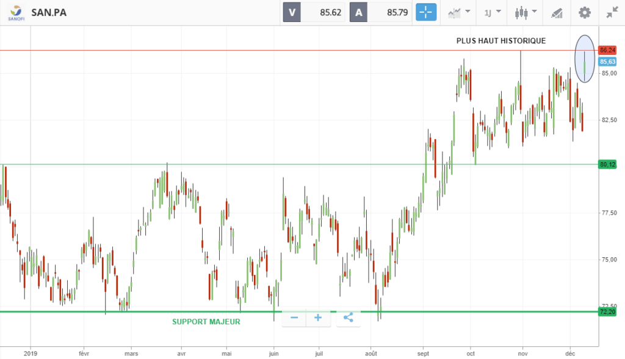Click the share chart icon

[348, 318]
